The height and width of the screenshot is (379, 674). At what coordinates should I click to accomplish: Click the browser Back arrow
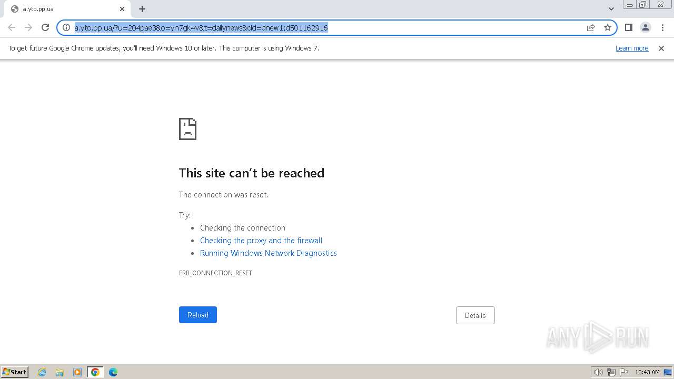(x=12, y=27)
